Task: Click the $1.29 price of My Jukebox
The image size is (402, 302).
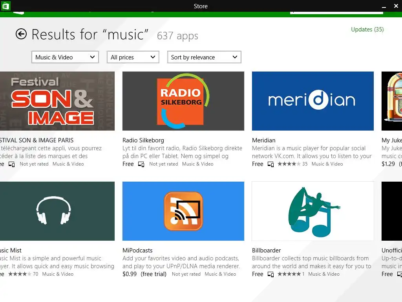Action: coord(388,164)
